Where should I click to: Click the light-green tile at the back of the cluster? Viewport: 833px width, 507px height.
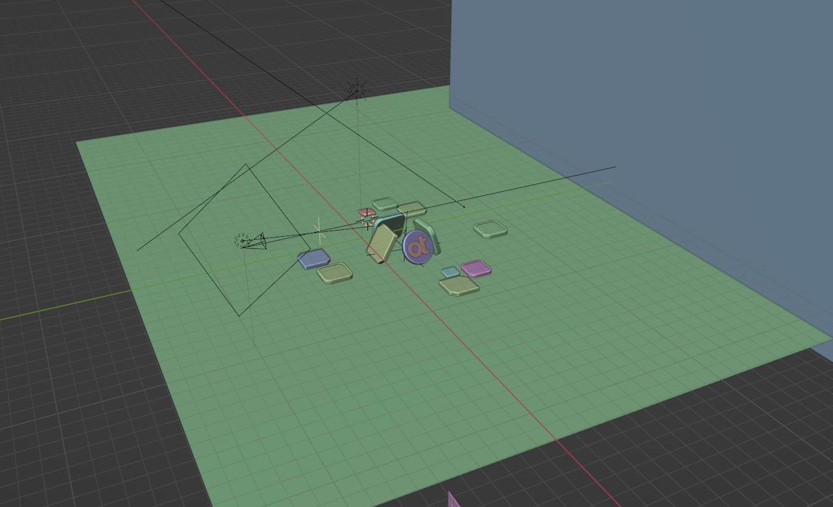[x=384, y=204]
